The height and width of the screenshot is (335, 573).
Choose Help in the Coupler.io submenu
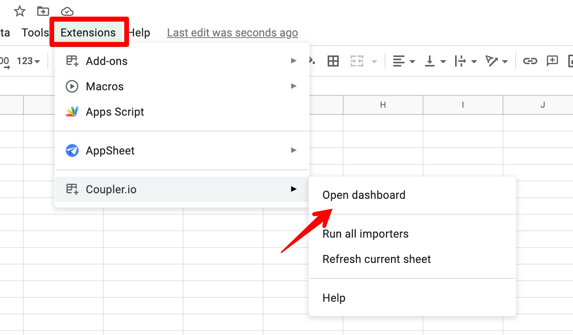pyautogui.click(x=412, y=298)
